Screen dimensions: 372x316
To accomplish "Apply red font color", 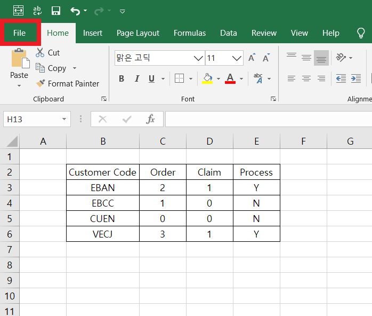I will (x=230, y=78).
